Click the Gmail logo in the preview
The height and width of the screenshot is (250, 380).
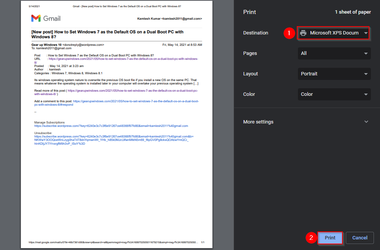46,18
